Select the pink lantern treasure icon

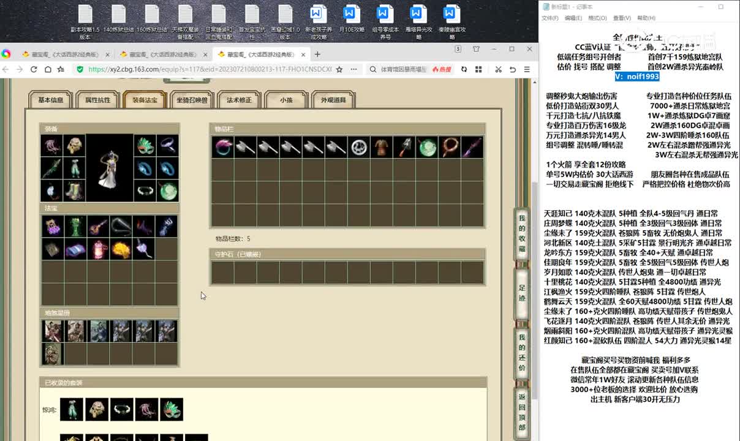pos(98,249)
